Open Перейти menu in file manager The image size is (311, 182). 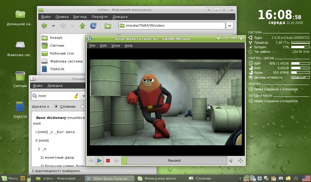[100, 17]
